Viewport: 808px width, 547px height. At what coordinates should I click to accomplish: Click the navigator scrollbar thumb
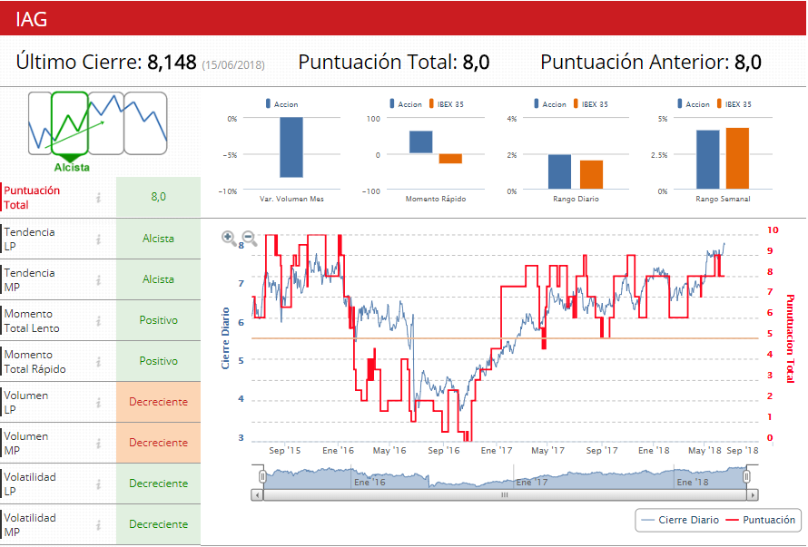coord(505,495)
